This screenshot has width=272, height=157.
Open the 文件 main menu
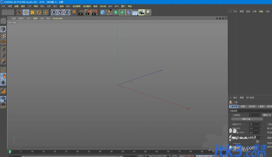(3, 6)
